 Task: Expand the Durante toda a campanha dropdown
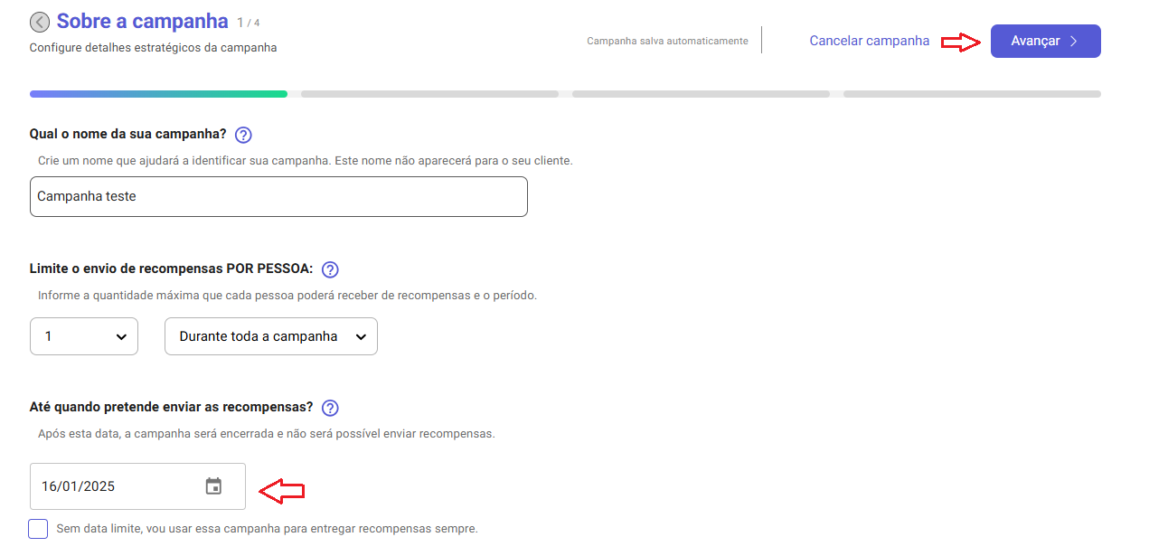pos(270,336)
